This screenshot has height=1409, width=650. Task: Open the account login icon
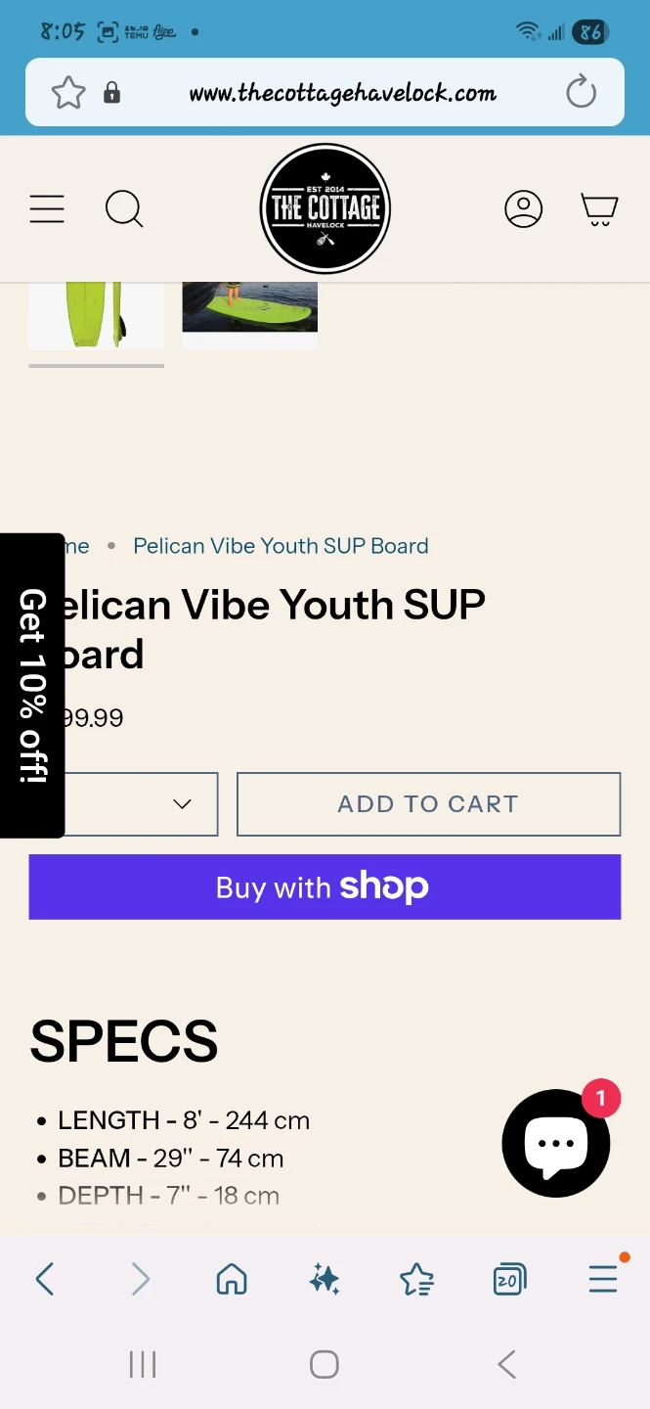pyautogui.click(x=523, y=208)
